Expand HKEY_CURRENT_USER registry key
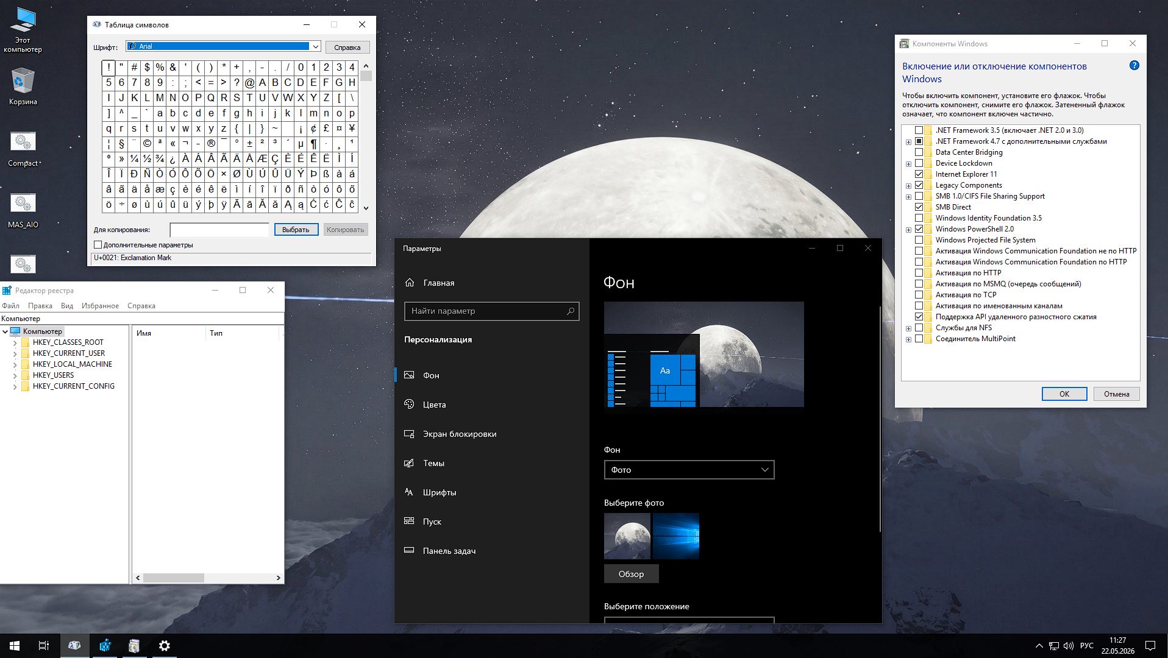 pyautogui.click(x=15, y=354)
